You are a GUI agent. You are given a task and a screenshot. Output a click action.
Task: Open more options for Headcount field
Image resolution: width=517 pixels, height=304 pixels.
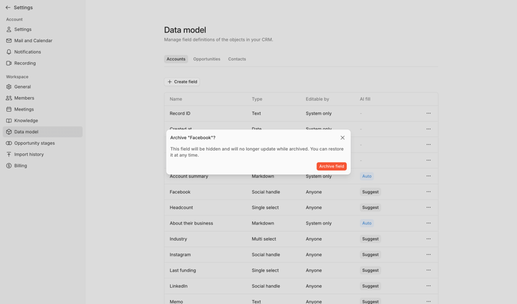[x=428, y=208]
